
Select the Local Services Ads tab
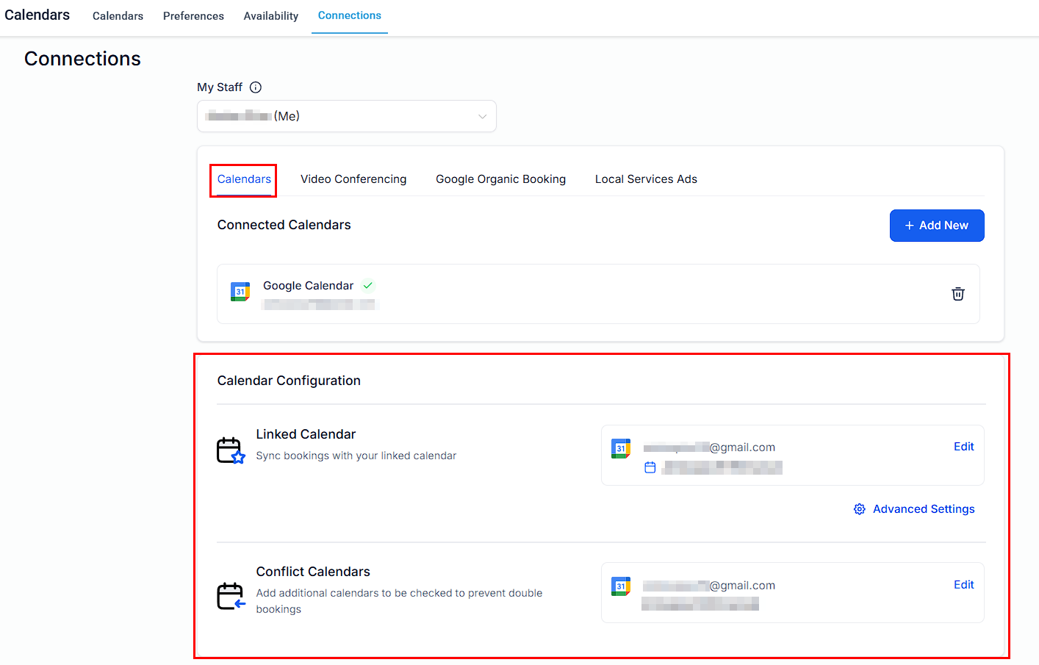pos(645,179)
